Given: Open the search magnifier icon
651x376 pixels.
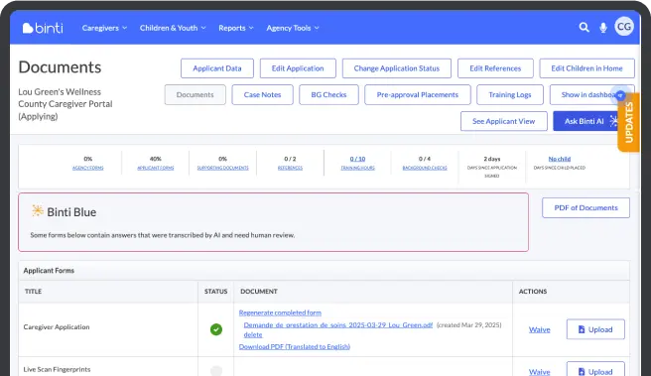Looking at the screenshot, I should point(584,28).
